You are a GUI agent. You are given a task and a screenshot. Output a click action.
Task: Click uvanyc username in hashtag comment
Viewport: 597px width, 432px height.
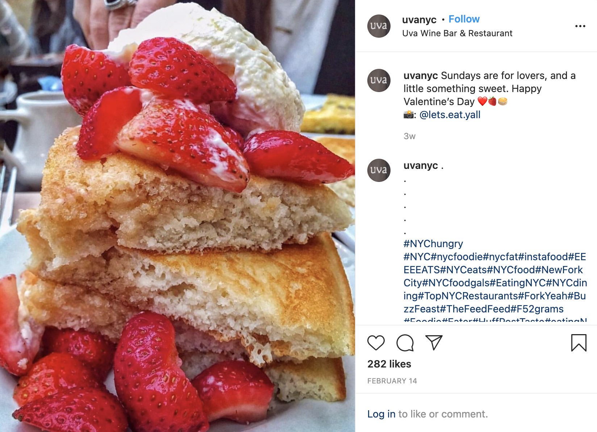[x=421, y=166]
